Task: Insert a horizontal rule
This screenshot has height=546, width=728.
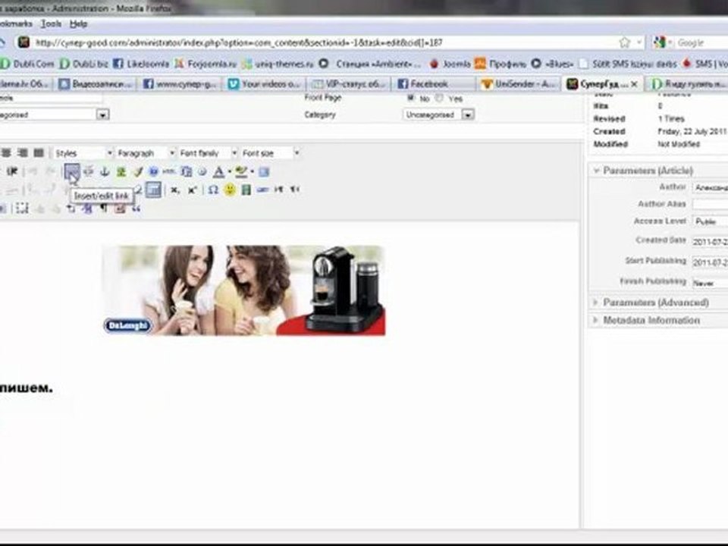Action: (262, 190)
